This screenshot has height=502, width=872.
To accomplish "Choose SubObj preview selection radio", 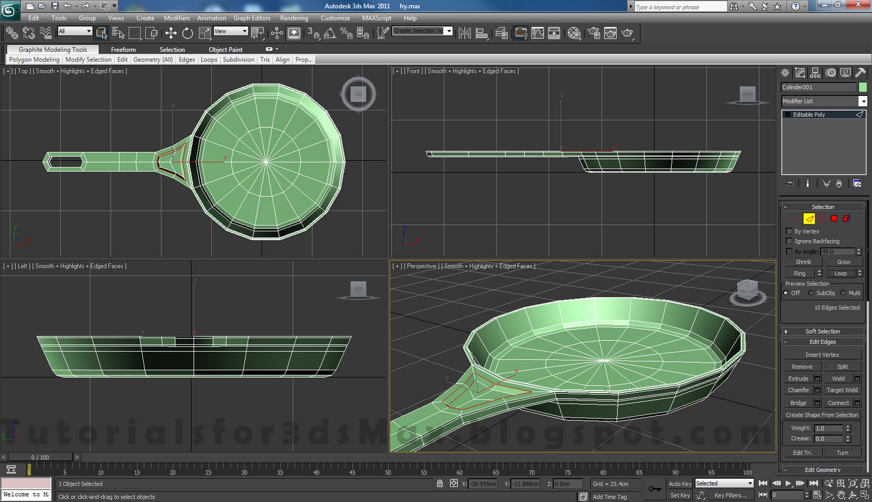I will pos(811,293).
